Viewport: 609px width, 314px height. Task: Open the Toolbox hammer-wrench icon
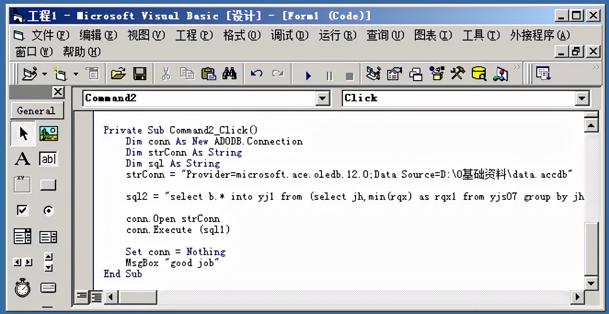pos(458,74)
